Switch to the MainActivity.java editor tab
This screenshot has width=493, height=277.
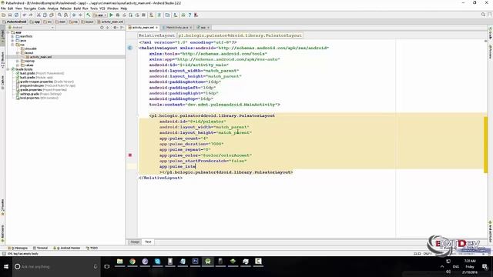tap(176, 28)
